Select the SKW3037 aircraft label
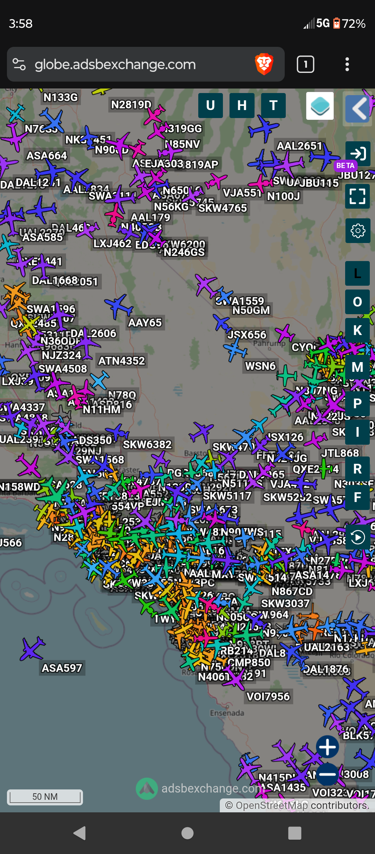The image size is (375, 854). (285, 603)
